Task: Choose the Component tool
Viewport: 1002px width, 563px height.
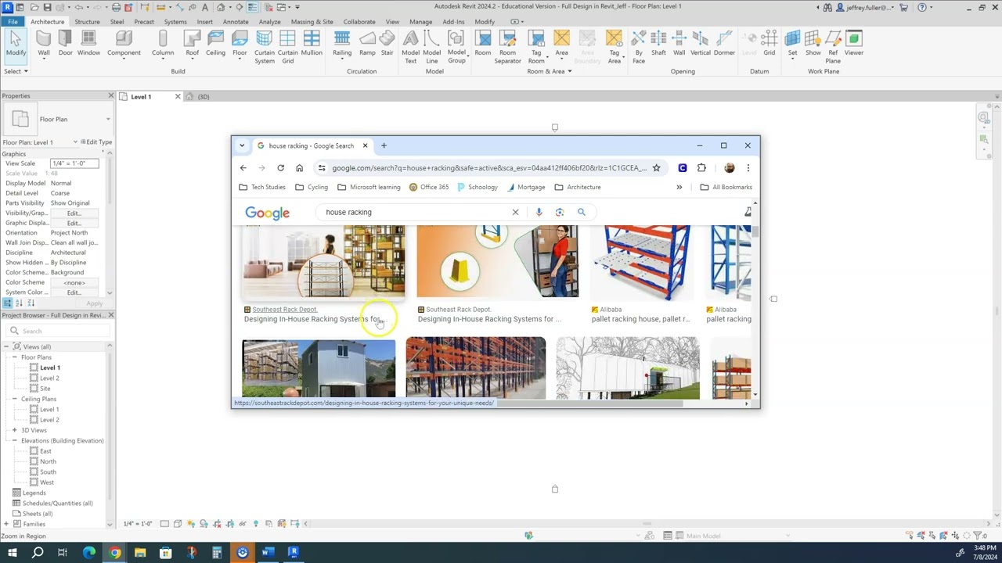Action: (124, 44)
